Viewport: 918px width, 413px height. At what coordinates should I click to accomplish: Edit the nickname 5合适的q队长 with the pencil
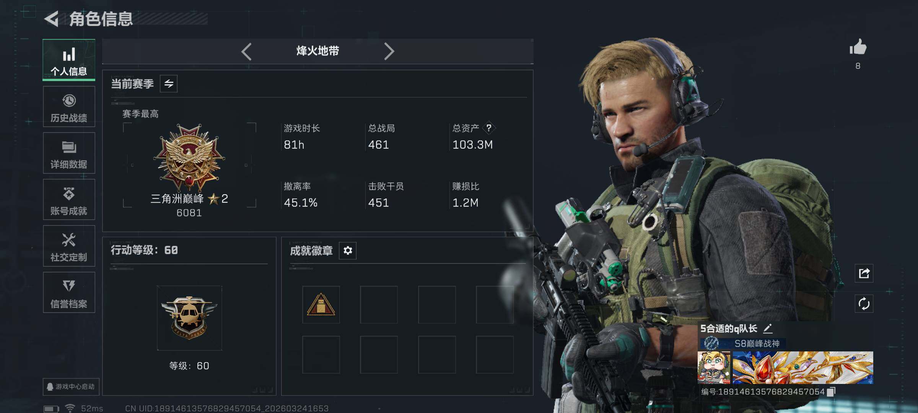point(768,328)
